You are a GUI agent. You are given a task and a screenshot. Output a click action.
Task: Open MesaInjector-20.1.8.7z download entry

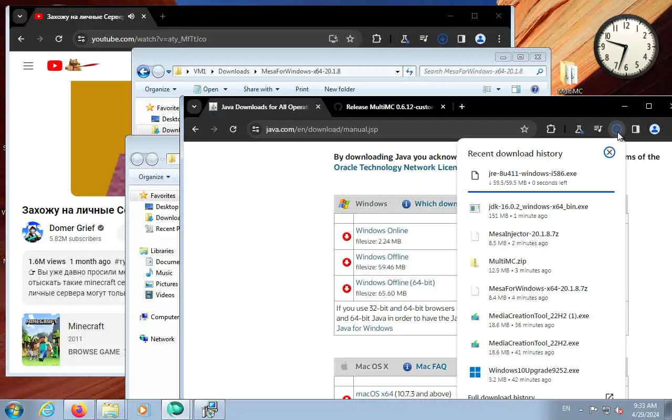click(541, 238)
